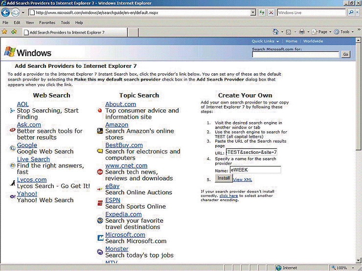Viewport: 362px width, 271px height.
Task: Click the red Stop loading icon
Action: click(x=271, y=12)
